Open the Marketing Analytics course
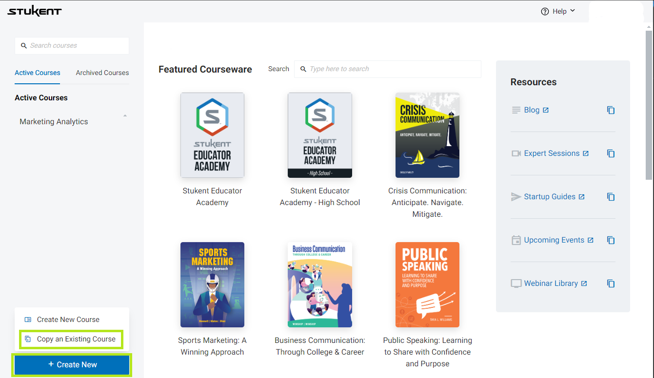 pos(54,122)
